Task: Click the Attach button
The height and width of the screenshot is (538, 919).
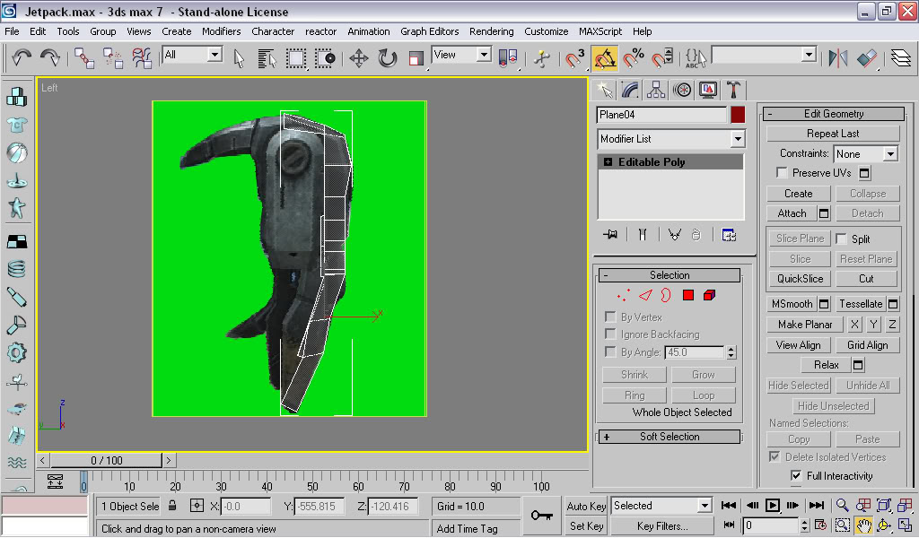Action: tap(792, 213)
